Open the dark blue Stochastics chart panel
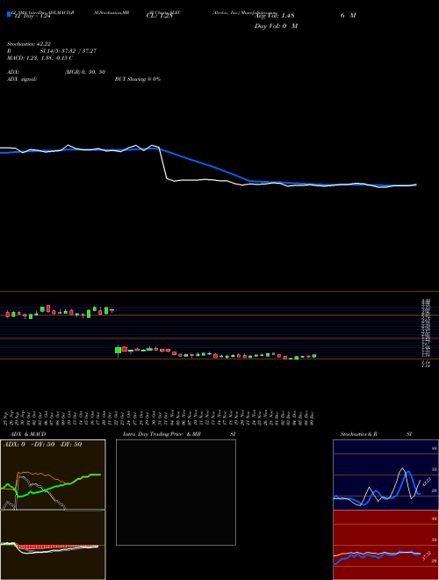This screenshot has width=439, height=580. pyautogui.click(x=385, y=475)
